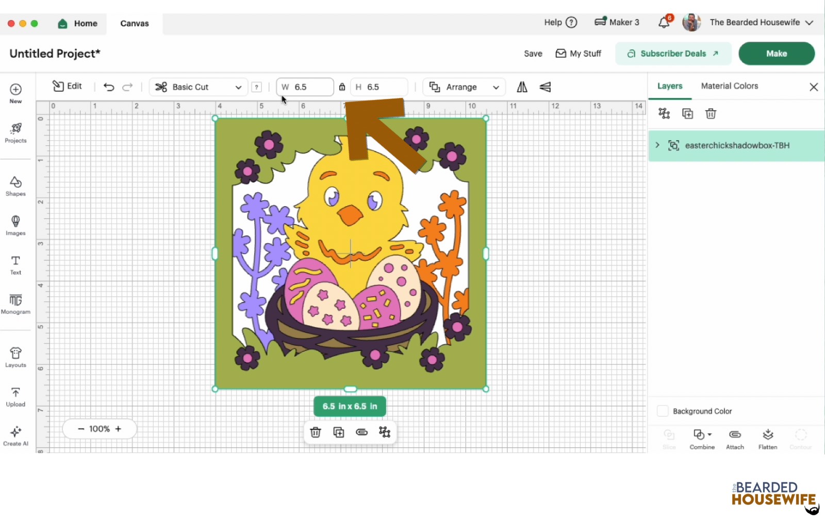This screenshot has width=825, height=524.
Task: Duplicate the layer in the Layers panel
Action: [687, 113]
